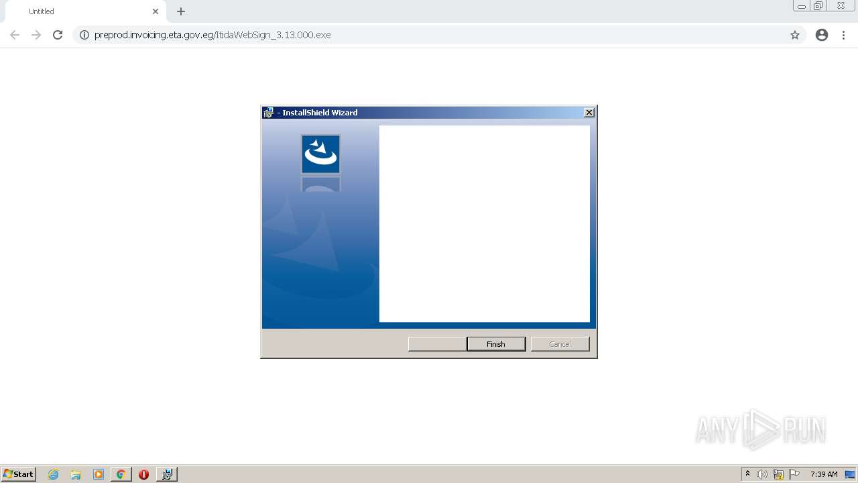
Task: Click the Show desktop tray button
Action: pos(851,474)
